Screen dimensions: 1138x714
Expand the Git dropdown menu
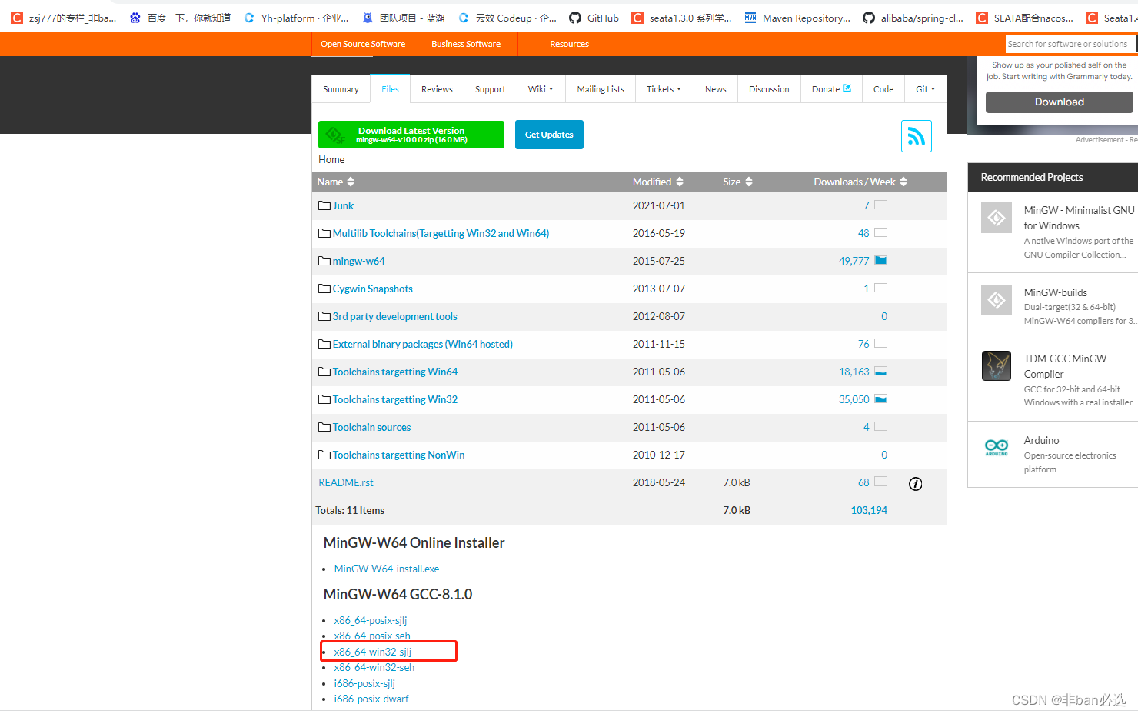[x=926, y=89]
